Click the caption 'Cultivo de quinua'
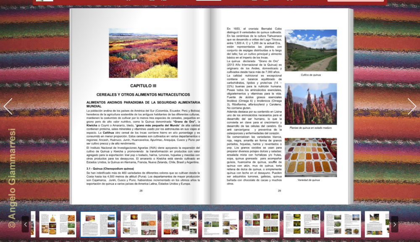 pos(311,75)
